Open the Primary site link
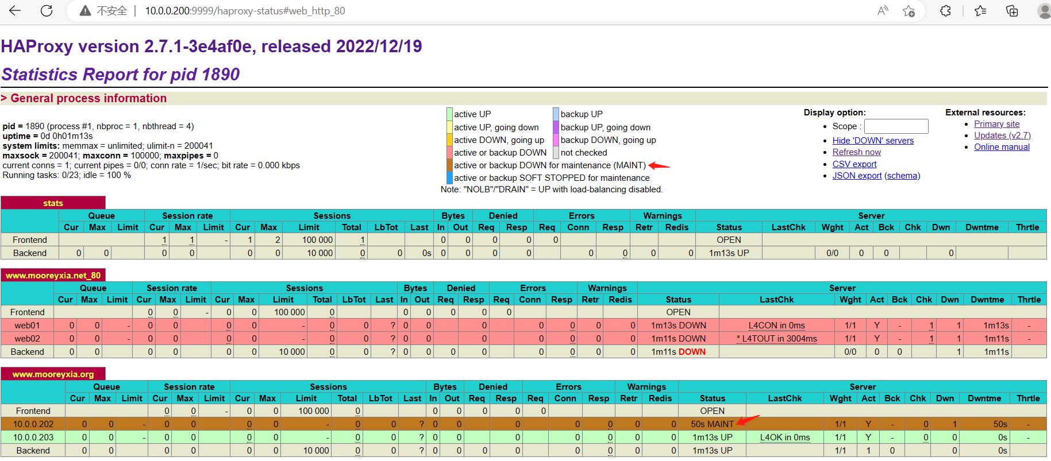 click(x=997, y=124)
